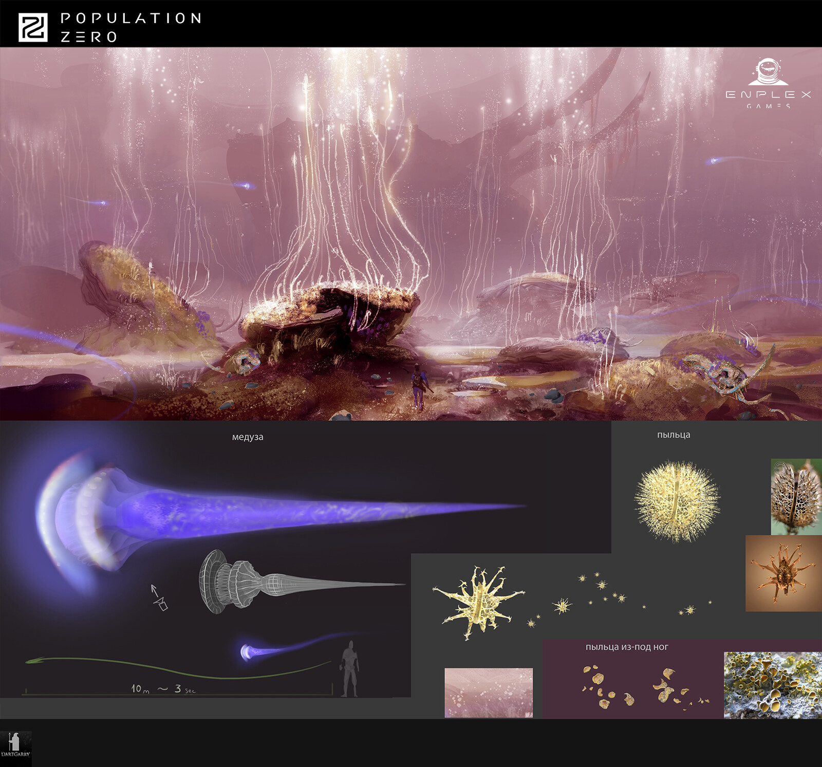Click the small pink landscape close-up thumbnail
The height and width of the screenshot is (767, 822).
(489, 693)
